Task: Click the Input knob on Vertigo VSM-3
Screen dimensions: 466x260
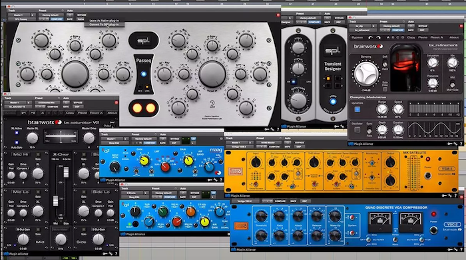Action: (x=256, y=162)
